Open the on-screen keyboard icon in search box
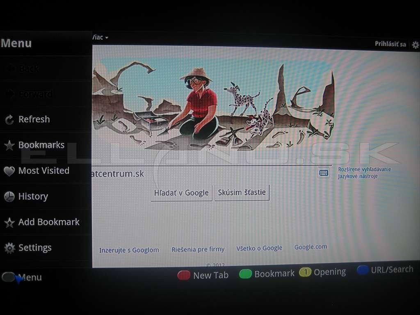This screenshot has height=315, width=420. 323,173
